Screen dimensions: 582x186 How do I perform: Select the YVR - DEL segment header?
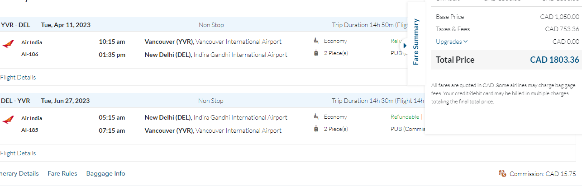[x=15, y=25]
